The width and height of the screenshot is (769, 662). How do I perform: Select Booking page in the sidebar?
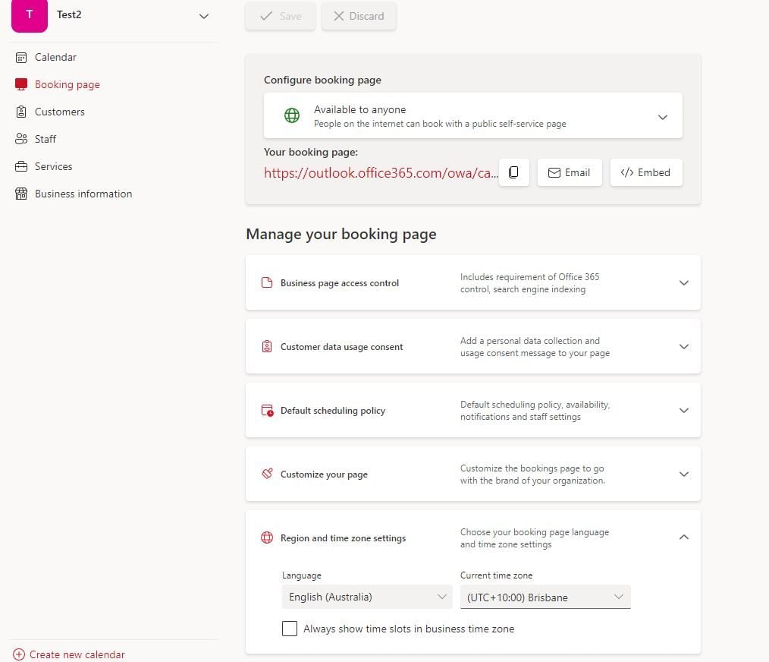tap(67, 84)
